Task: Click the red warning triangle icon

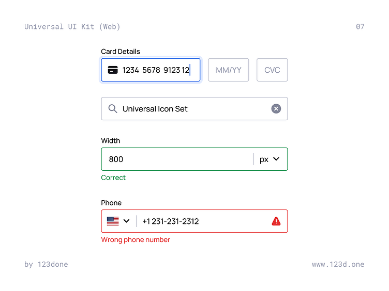Action: coord(276,221)
